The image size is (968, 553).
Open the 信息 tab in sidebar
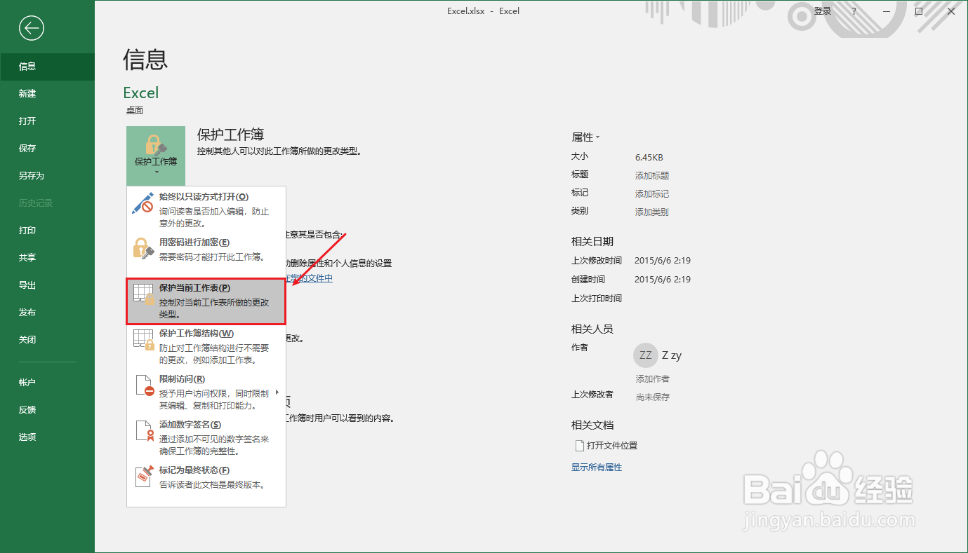tap(47, 67)
